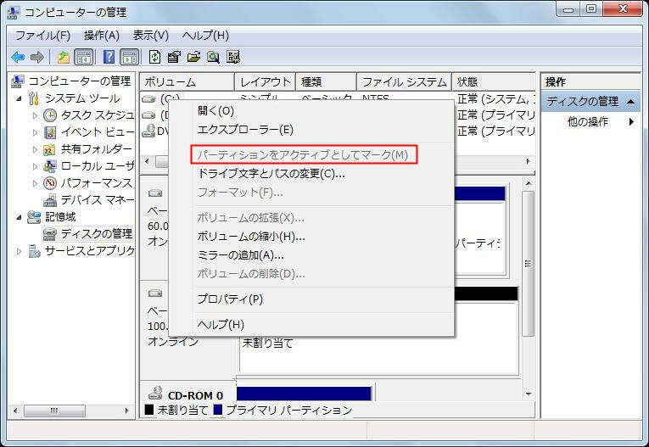Click the Forward arrow toolbar icon

pos(37,57)
